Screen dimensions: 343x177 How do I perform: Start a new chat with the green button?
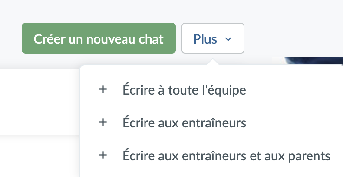click(x=99, y=38)
